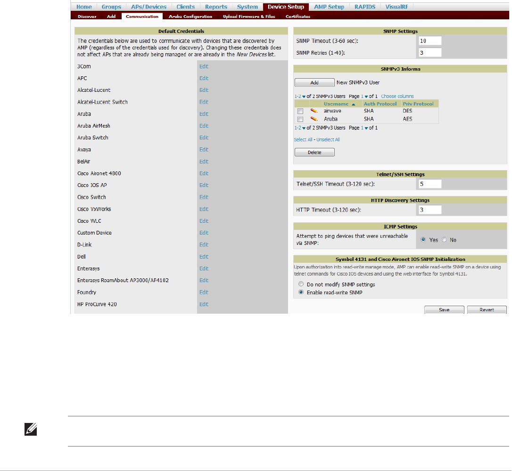This screenshot has width=512, height=471.
Task: Open the Aruba Configuration sub-tab
Action: pos(190,16)
